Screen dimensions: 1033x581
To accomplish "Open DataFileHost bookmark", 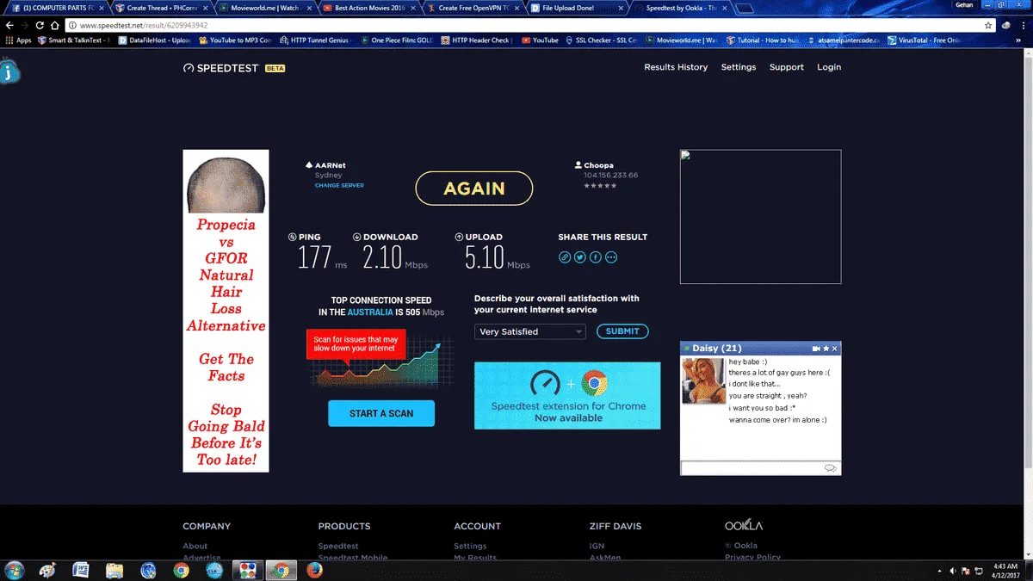I will click(x=154, y=40).
